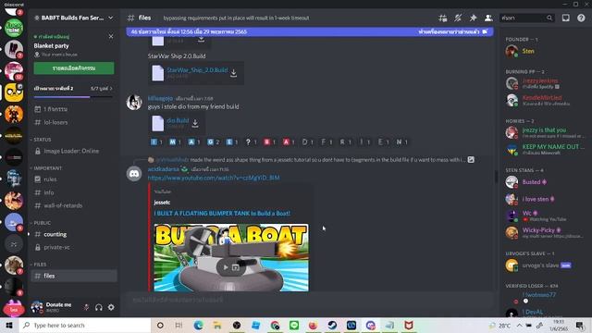This screenshot has height=333, width=592.
Task: Download StarWar_Ship_2.0.Build file
Action: tap(234, 73)
